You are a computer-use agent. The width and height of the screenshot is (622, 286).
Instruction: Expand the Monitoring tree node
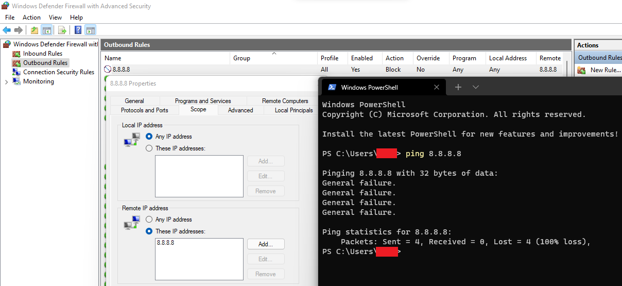point(6,81)
